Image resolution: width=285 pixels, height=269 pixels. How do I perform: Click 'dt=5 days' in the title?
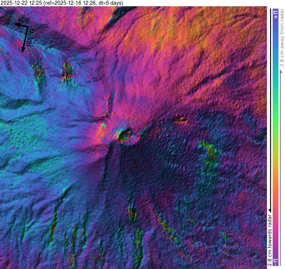pos(110,3)
